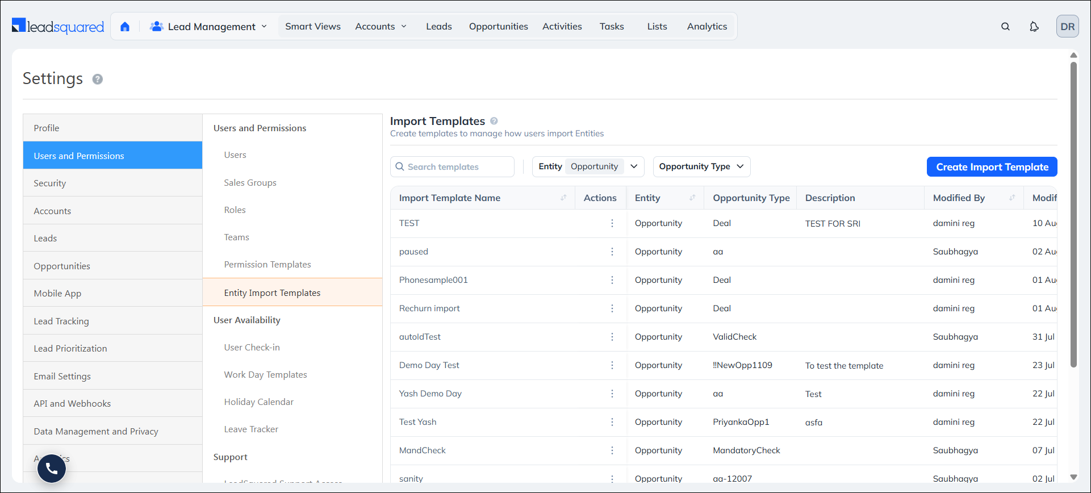
Task: Click the 'MandatoryCheck' opportunity type cell
Action: pyautogui.click(x=746, y=450)
